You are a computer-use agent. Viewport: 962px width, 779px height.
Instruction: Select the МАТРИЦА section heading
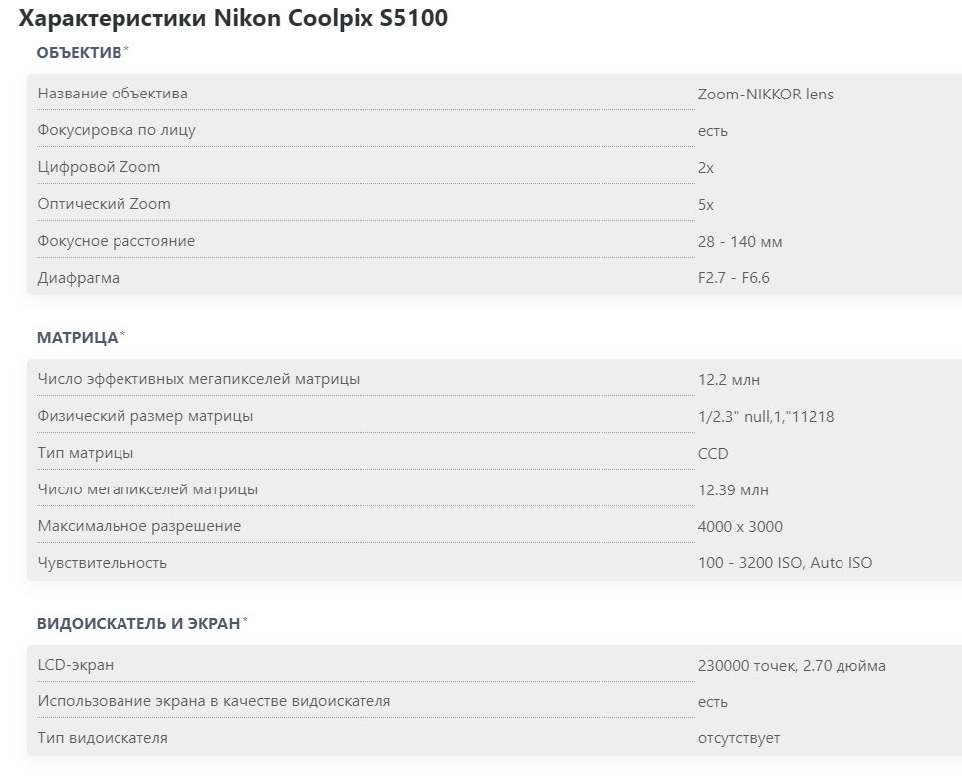[77, 337]
